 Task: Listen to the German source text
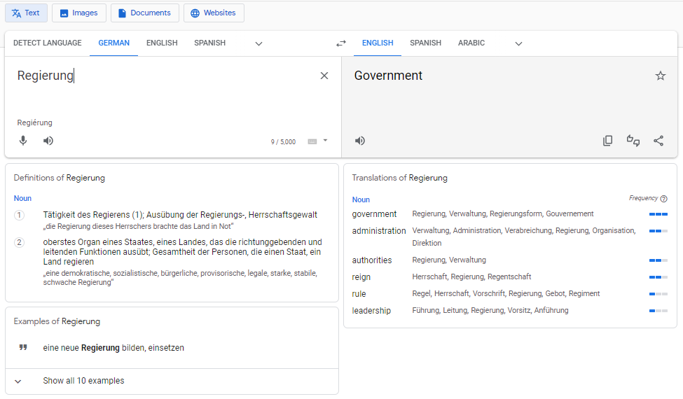48,141
